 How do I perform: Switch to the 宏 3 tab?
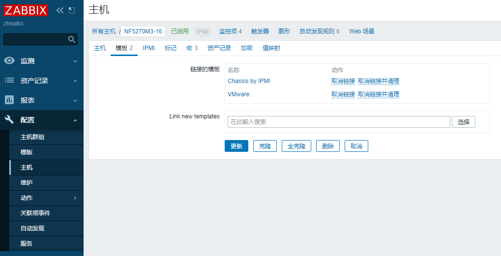click(x=192, y=48)
